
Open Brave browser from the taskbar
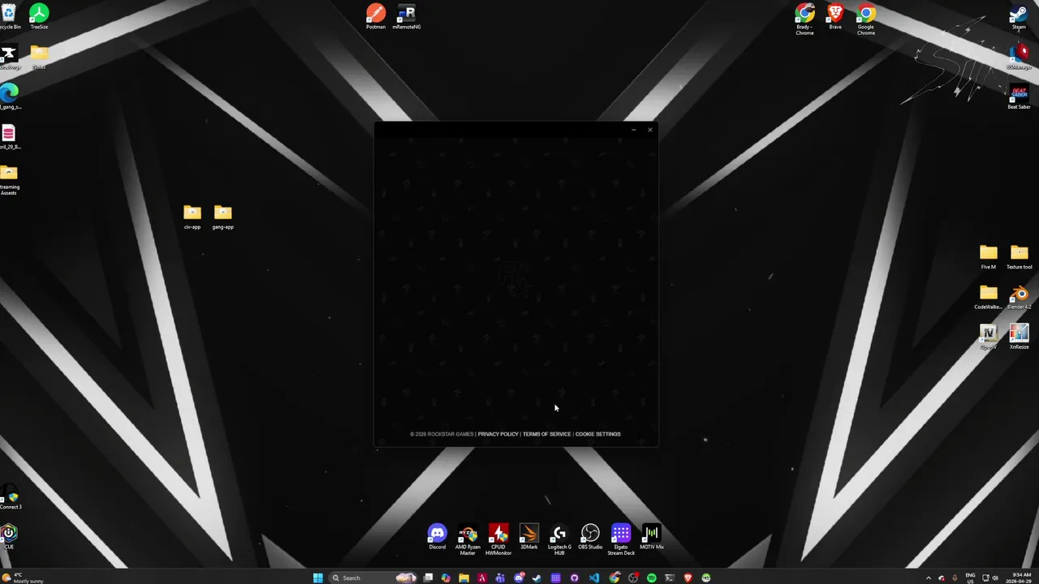click(x=688, y=578)
